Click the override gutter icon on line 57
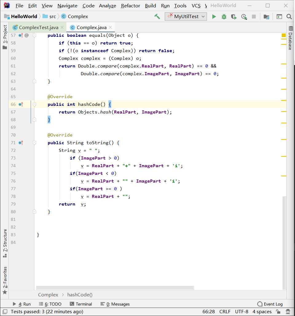The image size is (295, 316). (21, 36)
